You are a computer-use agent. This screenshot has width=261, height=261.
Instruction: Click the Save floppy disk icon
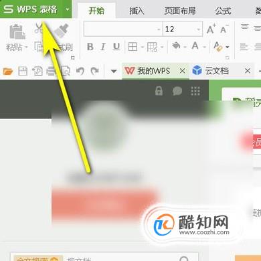(x=23, y=72)
